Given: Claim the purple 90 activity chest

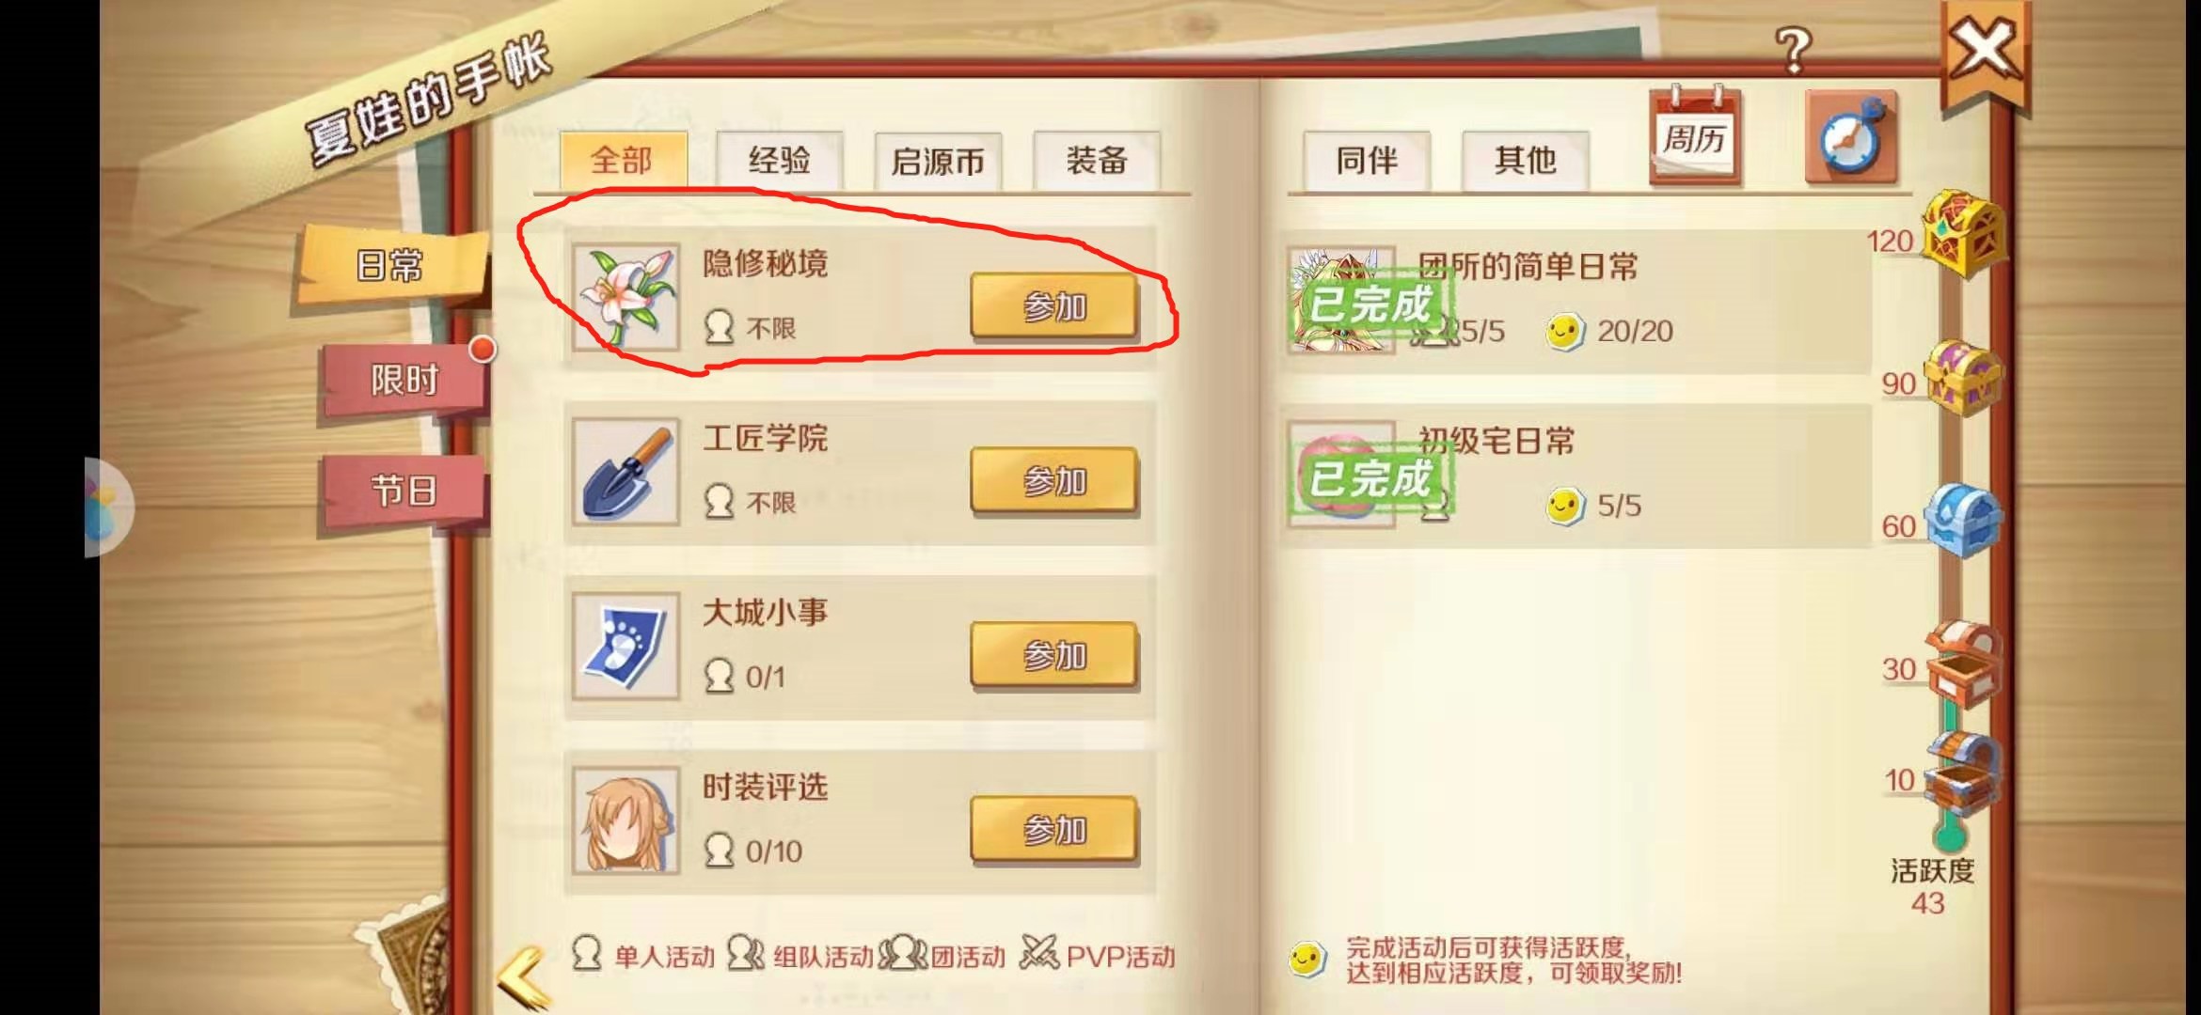Looking at the screenshot, I should [x=1962, y=377].
